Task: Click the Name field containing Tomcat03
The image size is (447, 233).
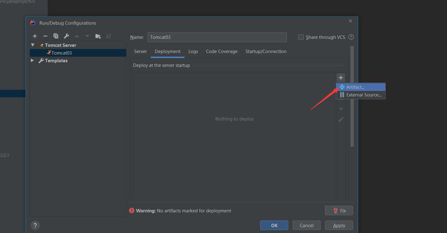Action: tap(217, 37)
